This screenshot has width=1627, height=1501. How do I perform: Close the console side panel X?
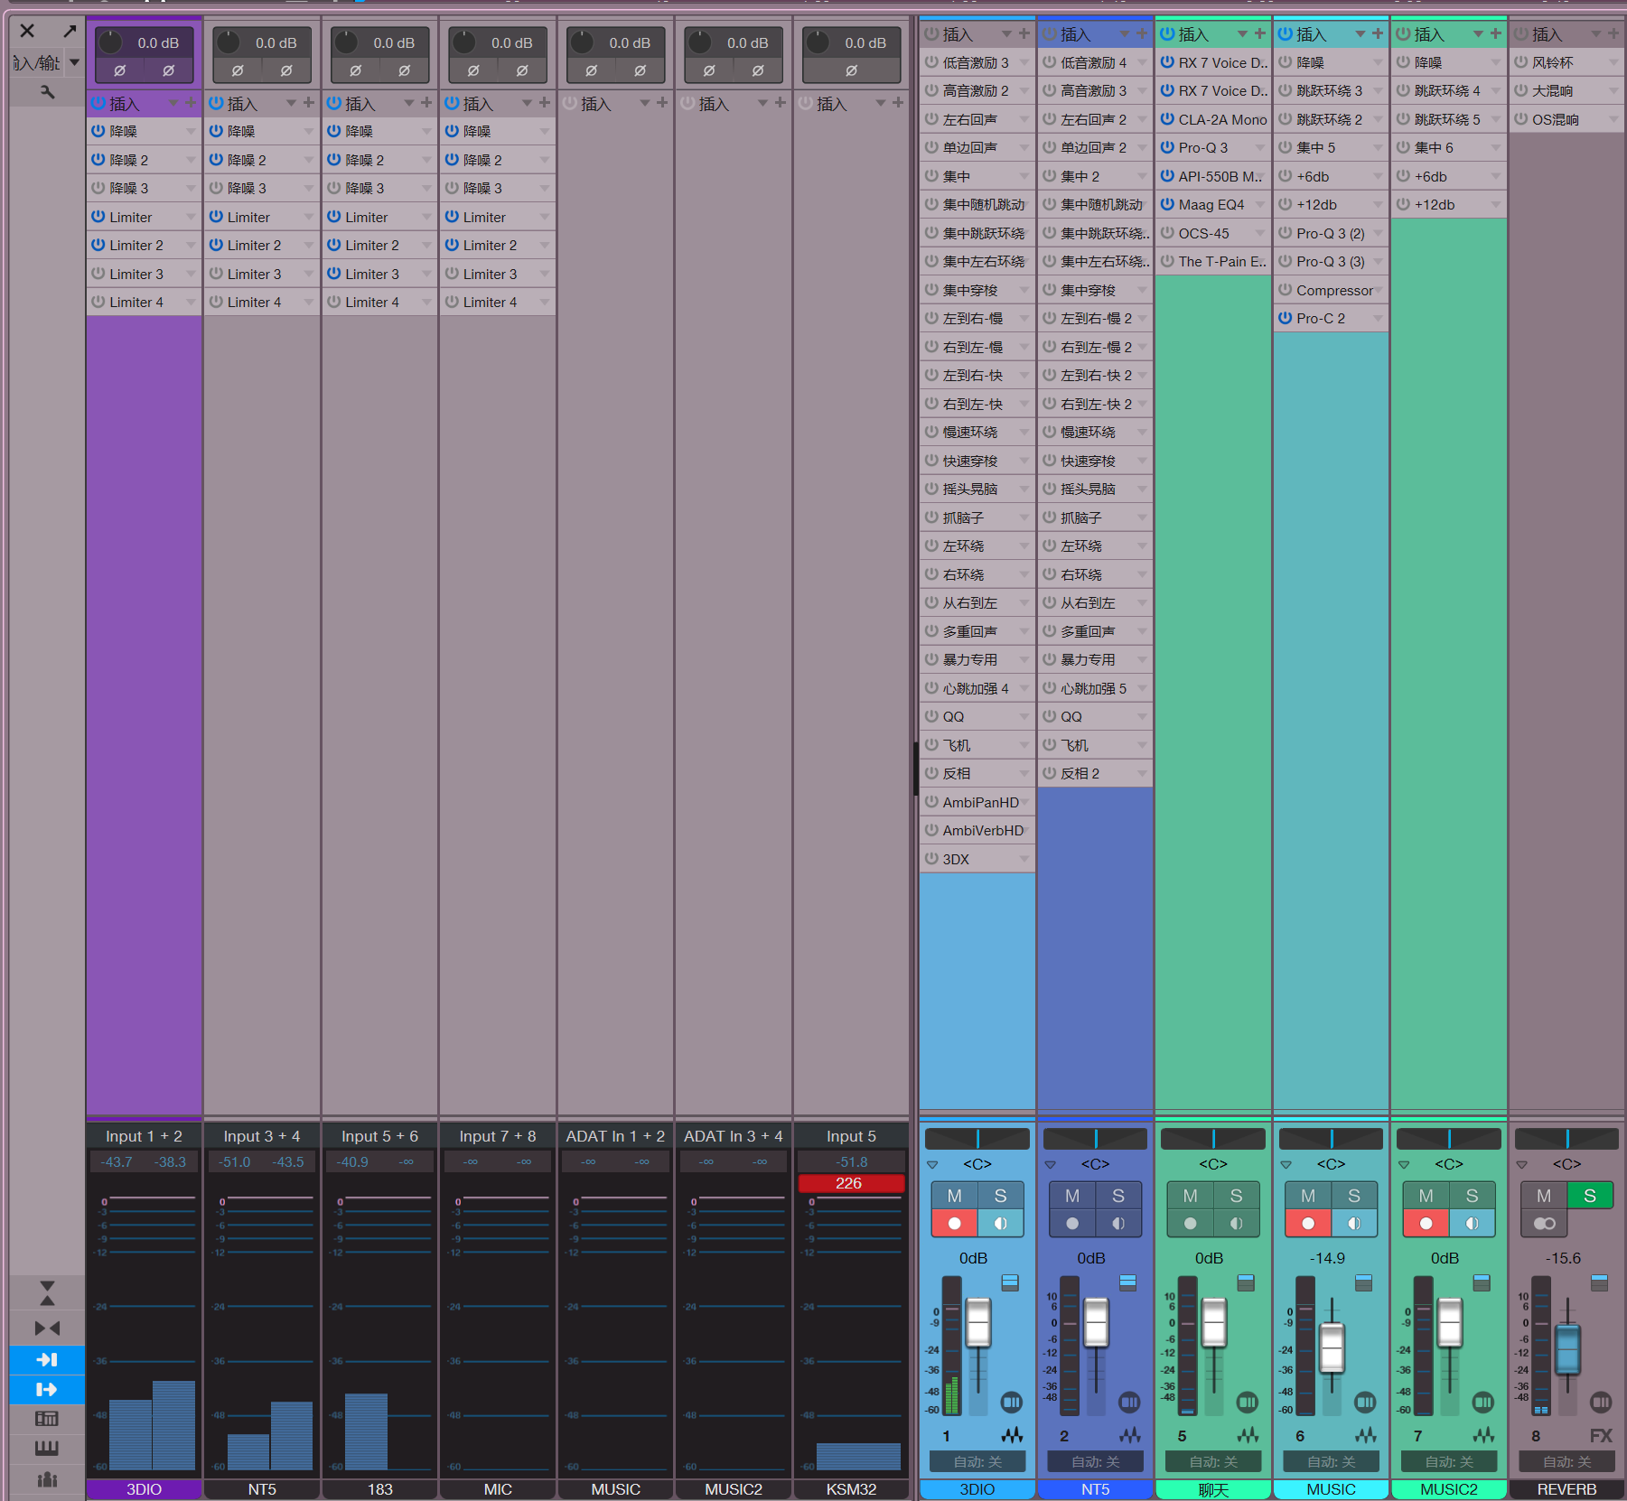tap(27, 31)
